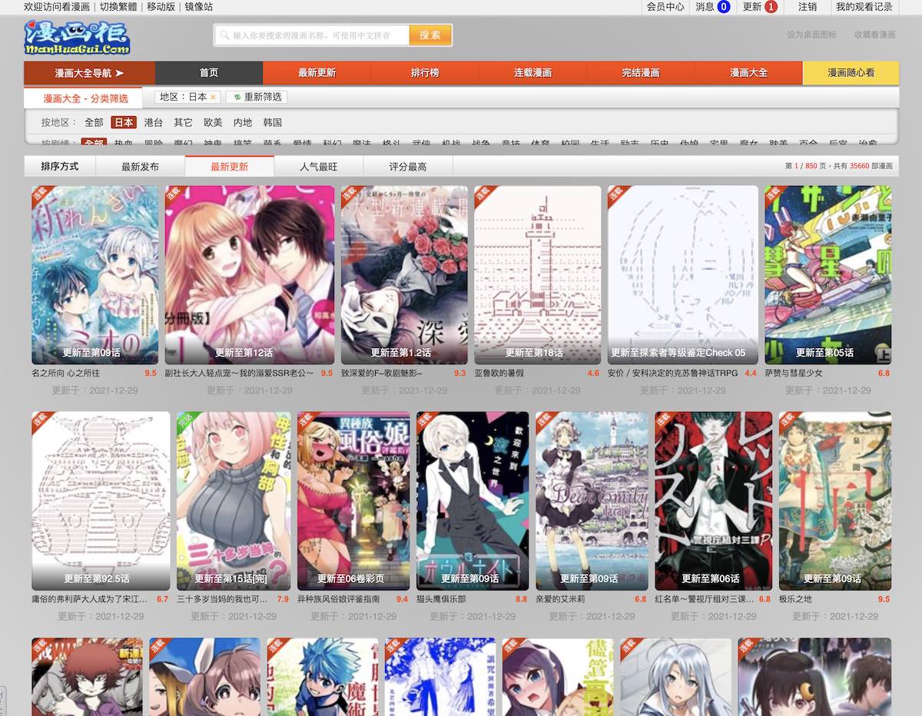Open Dear Emily 亲爱的艾米莉 cover
The height and width of the screenshot is (716, 922).
click(x=592, y=501)
